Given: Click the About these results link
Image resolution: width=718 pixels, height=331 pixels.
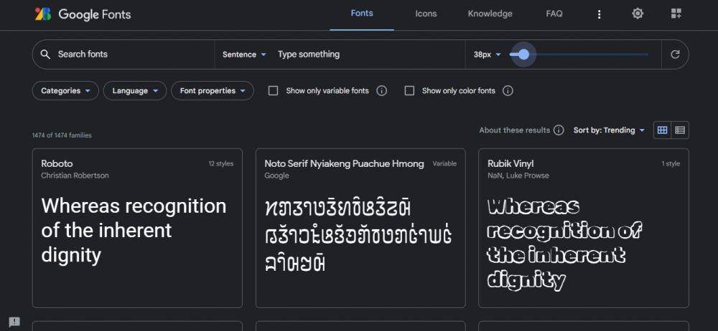Looking at the screenshot, I should (515, 130).
